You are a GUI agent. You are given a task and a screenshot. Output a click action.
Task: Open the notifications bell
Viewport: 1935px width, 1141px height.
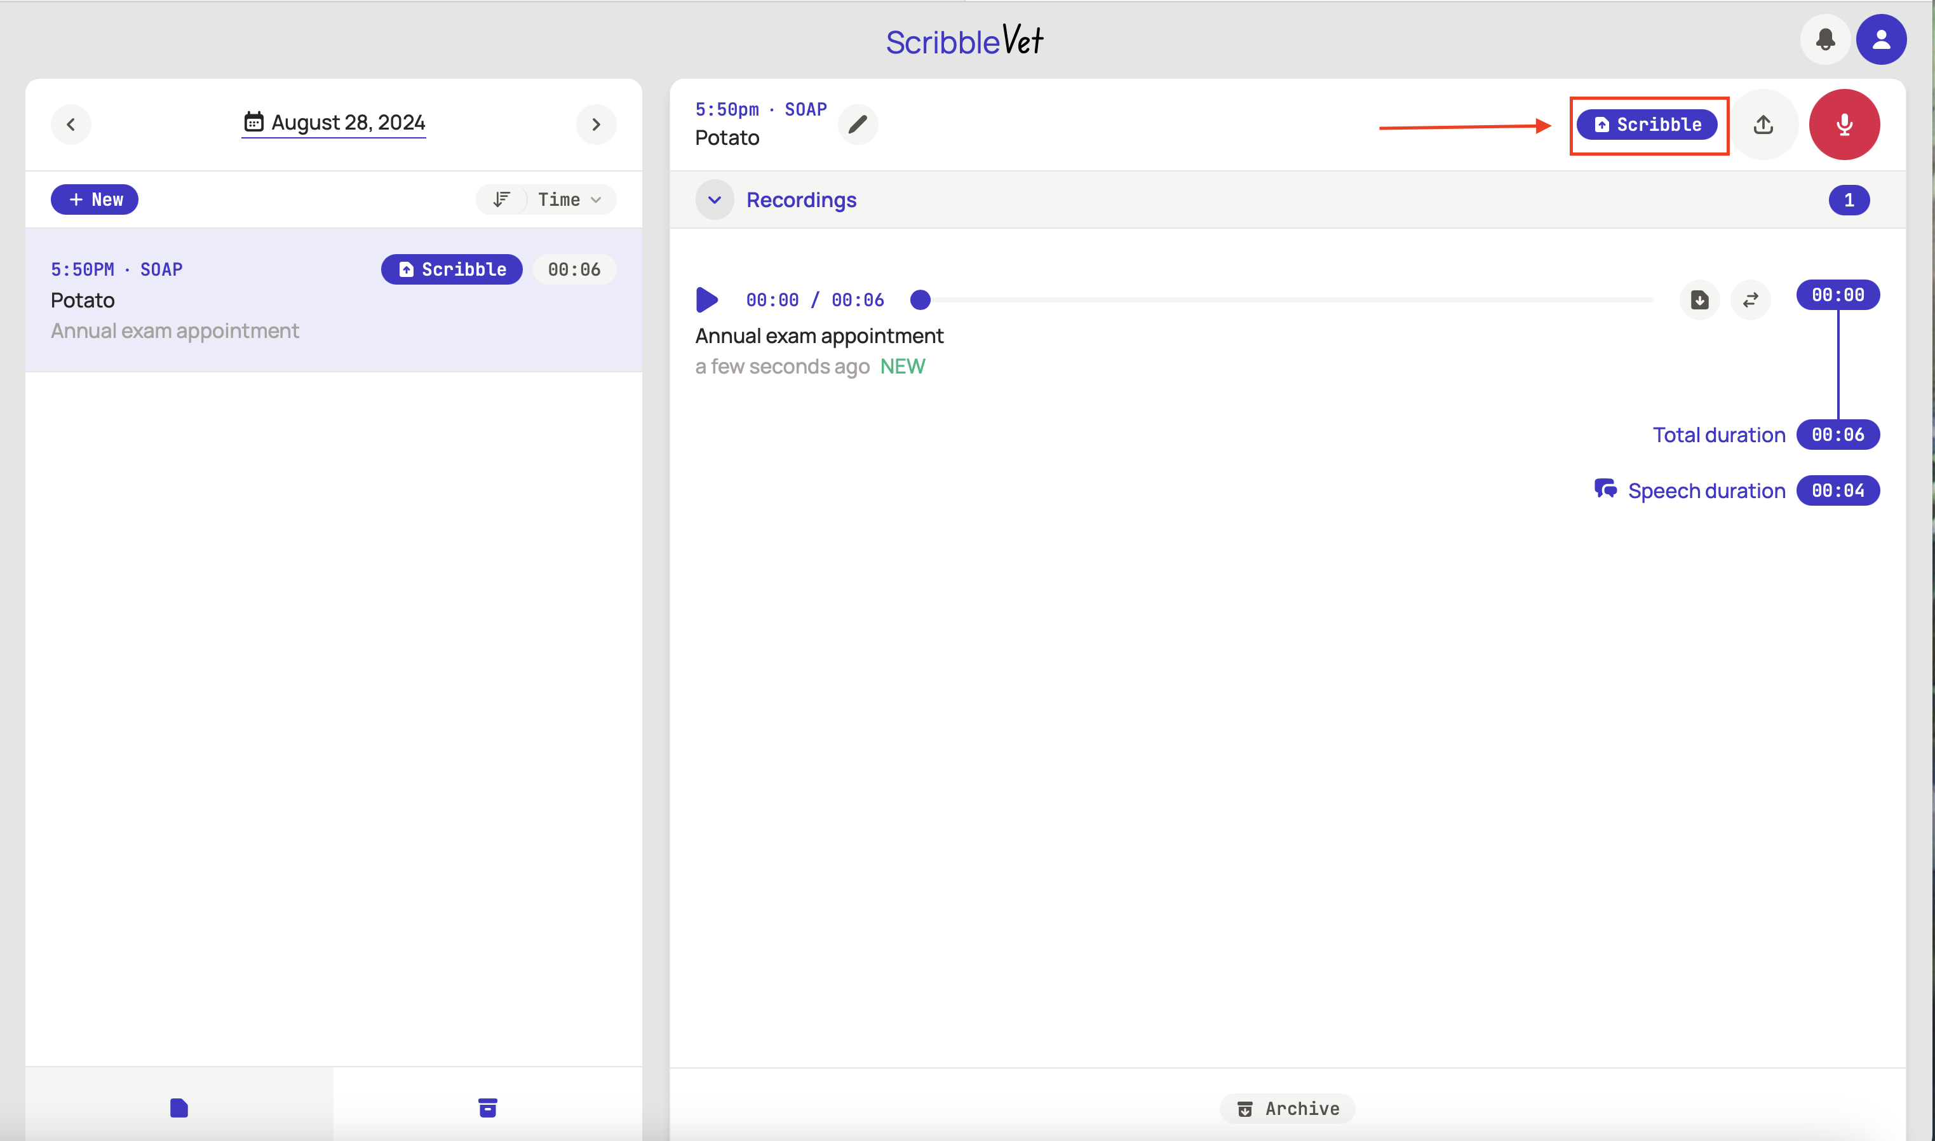1825,39
